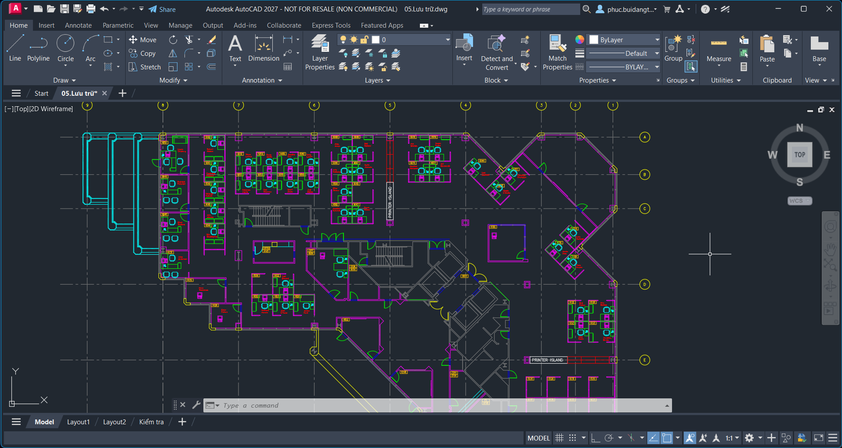Click the Measure tool
Screen dimensions: 842x448
click(719, 48)
